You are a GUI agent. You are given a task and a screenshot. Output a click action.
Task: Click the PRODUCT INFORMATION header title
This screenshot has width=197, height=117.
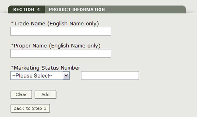point(77,10)
